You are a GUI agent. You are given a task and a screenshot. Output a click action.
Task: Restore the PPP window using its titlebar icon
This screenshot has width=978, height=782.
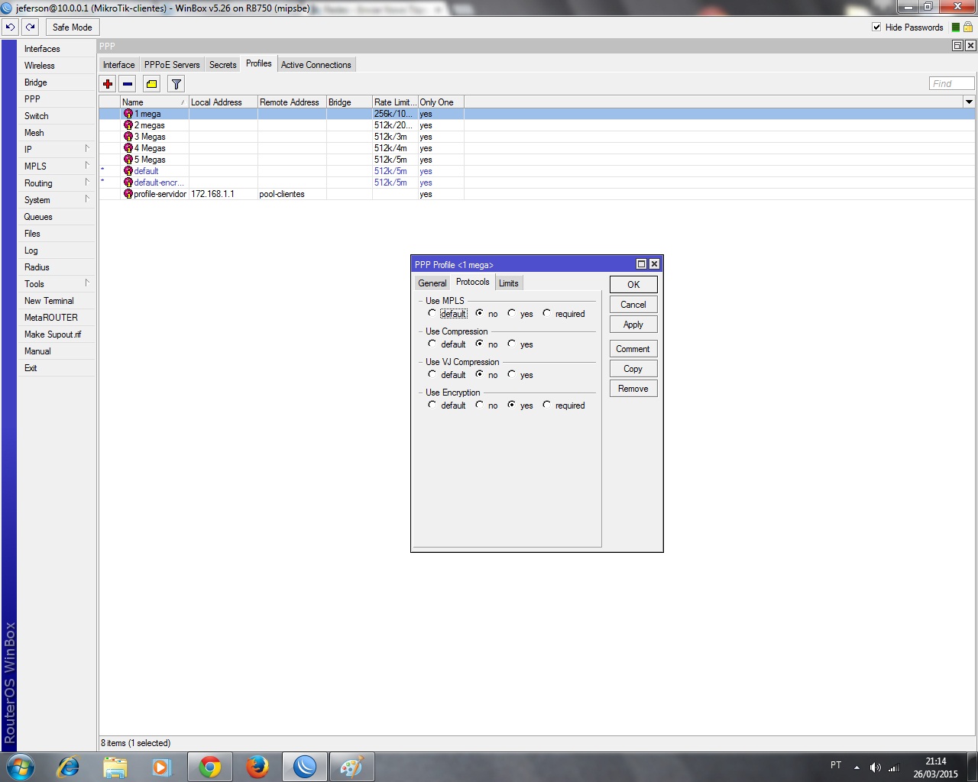pyautogui.click(x=957, y=46)
